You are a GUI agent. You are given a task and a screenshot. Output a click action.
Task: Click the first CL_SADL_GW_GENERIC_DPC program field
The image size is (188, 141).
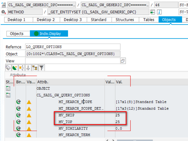[x=42, y=5]
